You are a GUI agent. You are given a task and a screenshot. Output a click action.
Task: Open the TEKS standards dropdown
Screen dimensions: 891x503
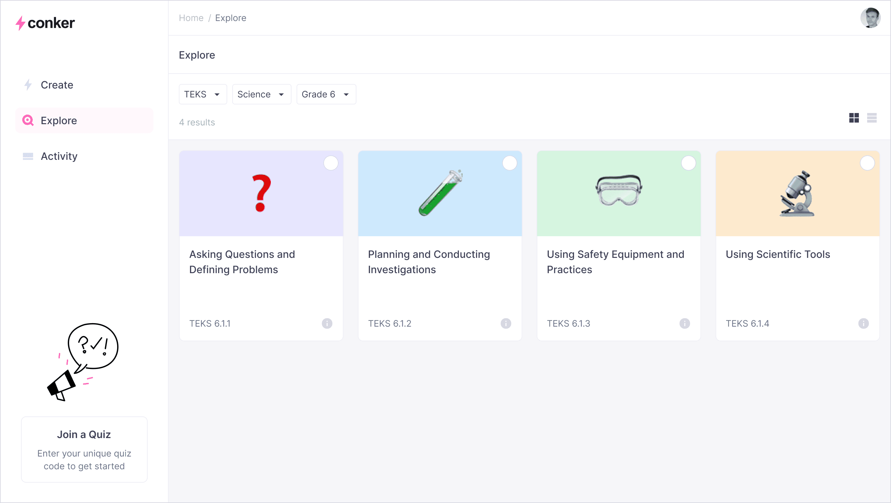pos(203,94)
